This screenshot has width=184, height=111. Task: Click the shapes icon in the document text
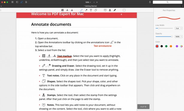click(x=44, y=81)
